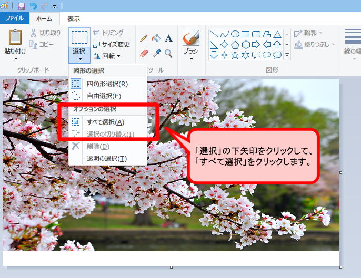Choose 四角形選択(R) from the menu
This screenshot has height=278, width=361.
(x=108, y=84)
